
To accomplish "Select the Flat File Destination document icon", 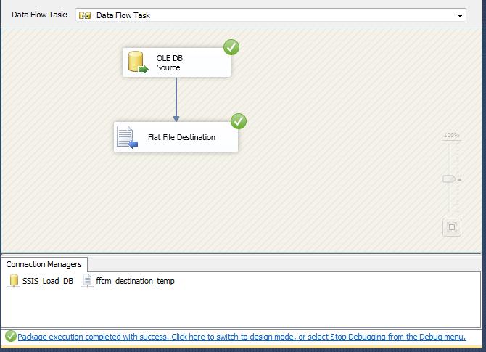I will click(127, 136).
